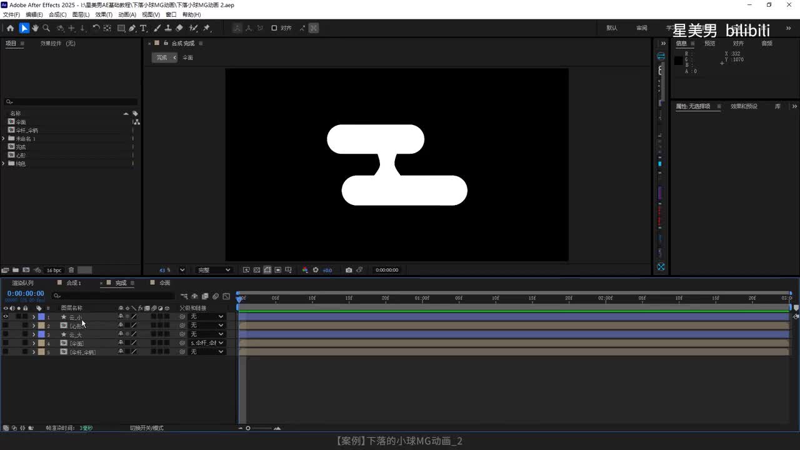Viewport: 800px width, 450px height.
Task: Expand the [伞杆_伞柄] layer properties
Action: pos(34,352)
